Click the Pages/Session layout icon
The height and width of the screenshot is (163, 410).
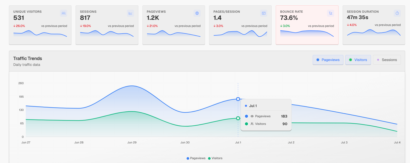tap(264, 13)
